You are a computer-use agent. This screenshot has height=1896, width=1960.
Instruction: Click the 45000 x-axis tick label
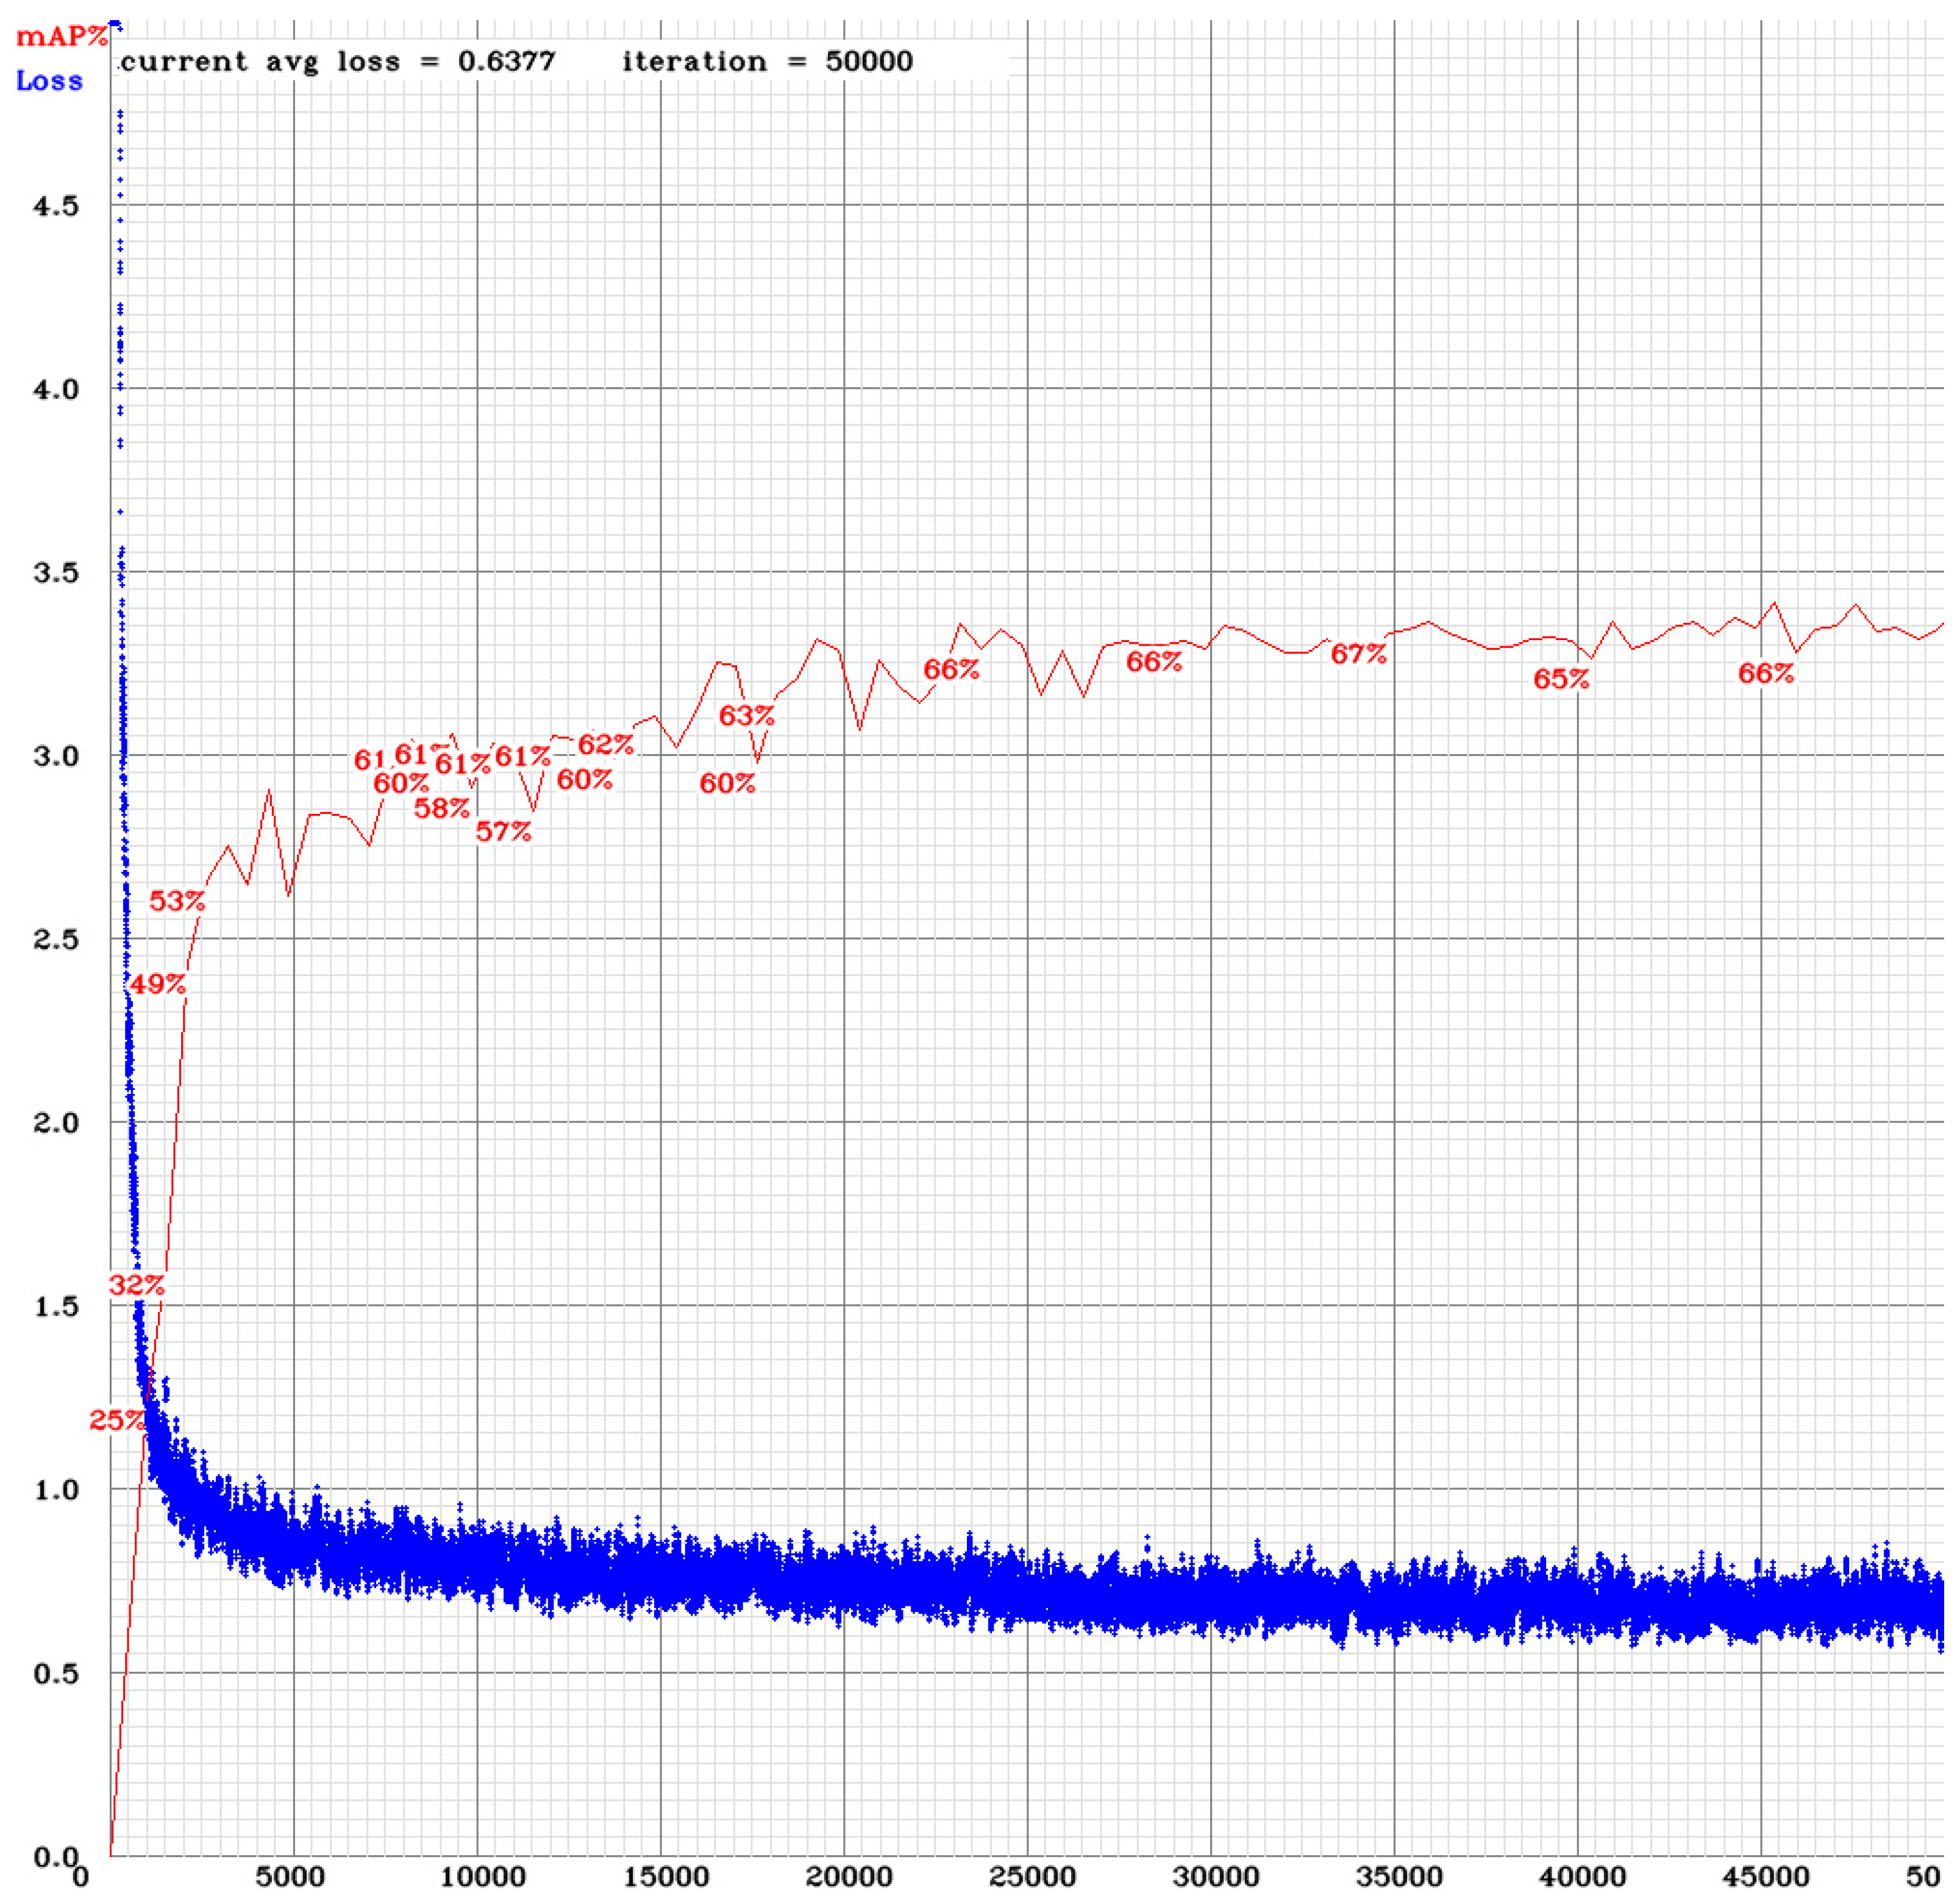tap(1765, 1876)
